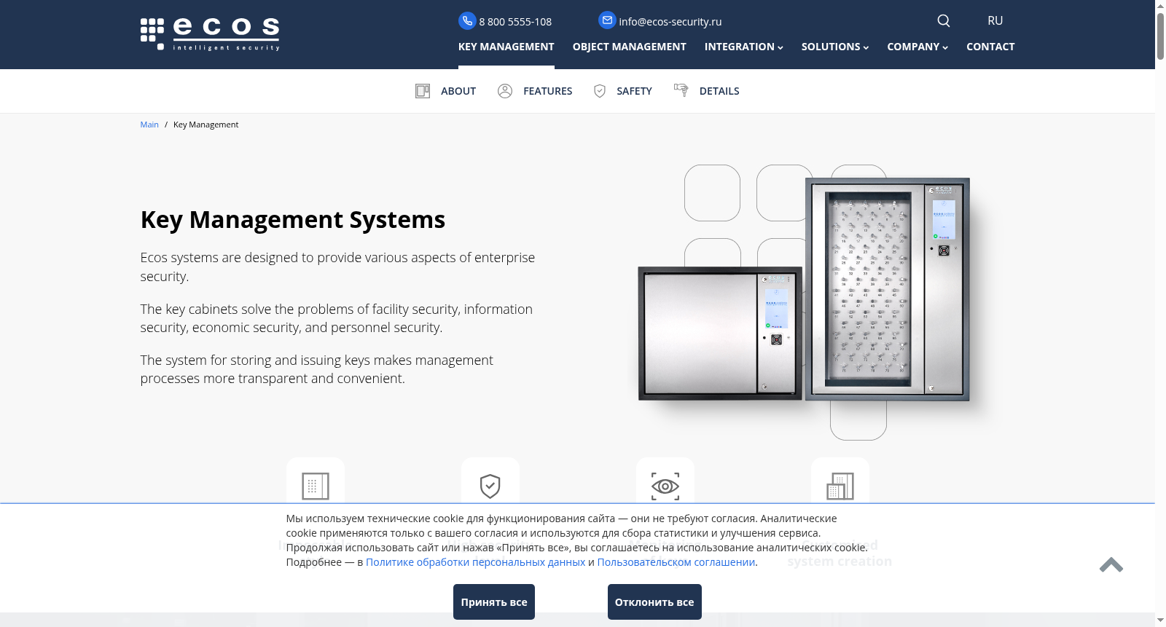
Task: Open the site search magnifier
Action: pos(943,20)
